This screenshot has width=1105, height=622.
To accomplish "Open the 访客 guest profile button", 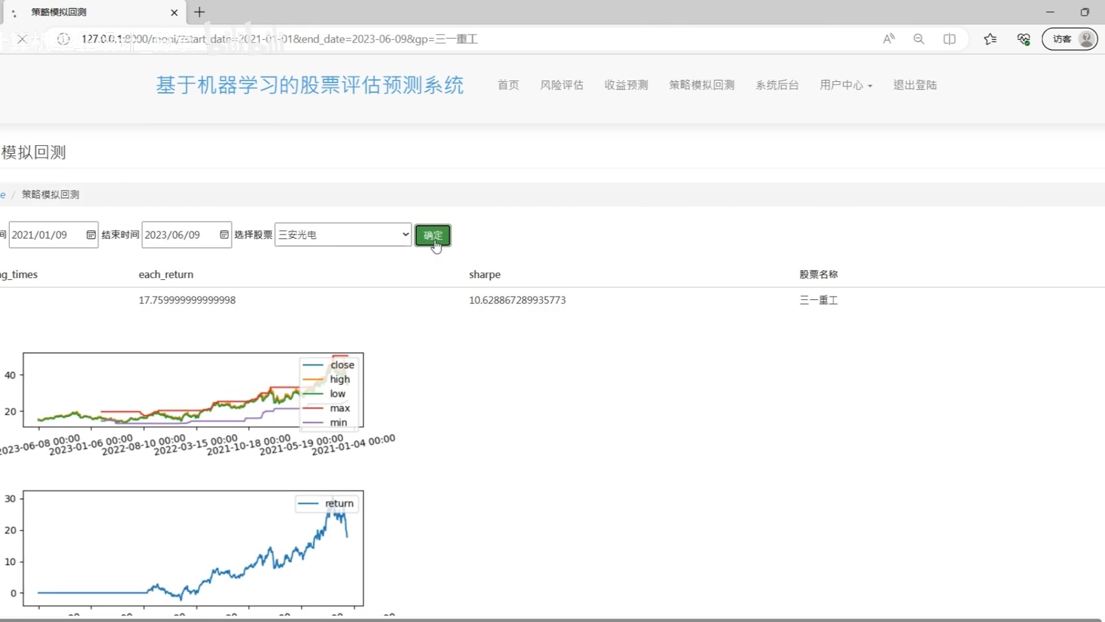I will (x=1070, y=39).
